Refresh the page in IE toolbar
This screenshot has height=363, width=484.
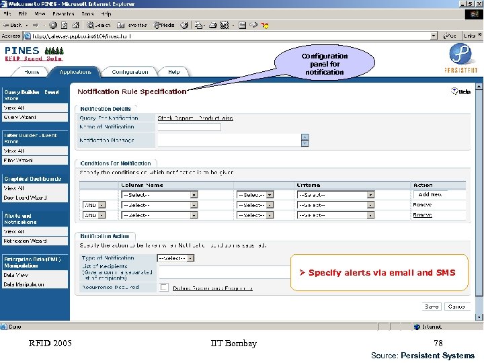(x=65, y=25)
